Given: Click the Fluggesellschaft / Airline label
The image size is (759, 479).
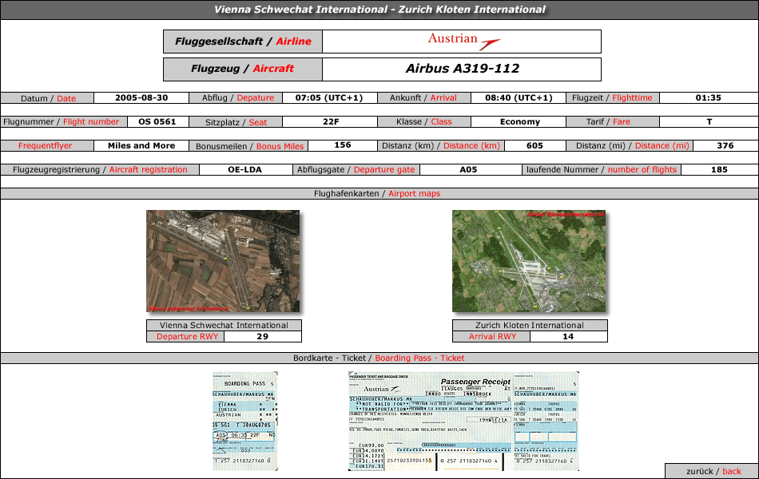Looking at the screenshot, I should 243,42.
